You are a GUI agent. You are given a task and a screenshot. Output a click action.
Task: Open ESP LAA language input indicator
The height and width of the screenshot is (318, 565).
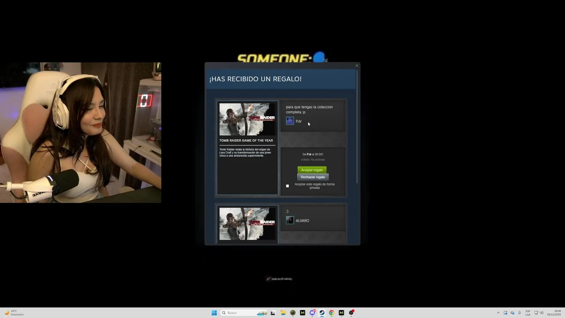[528, 313]
